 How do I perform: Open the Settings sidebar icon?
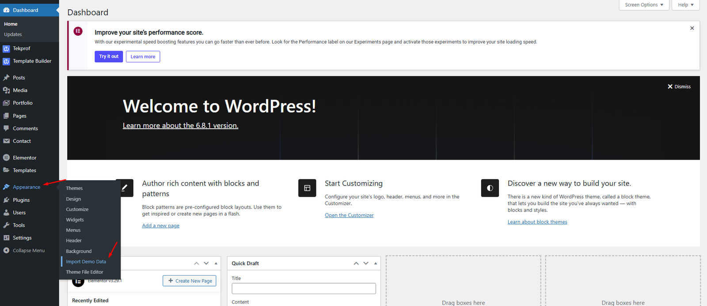[x=6, y=238]
